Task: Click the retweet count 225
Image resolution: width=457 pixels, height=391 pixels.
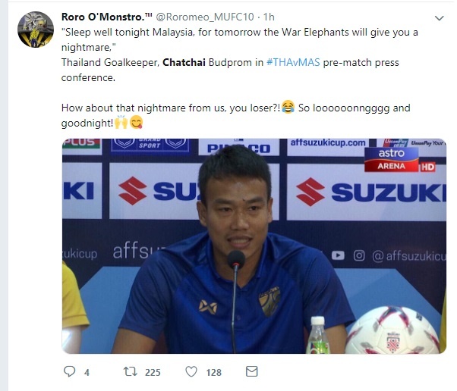Action: [x=153, y=372]
